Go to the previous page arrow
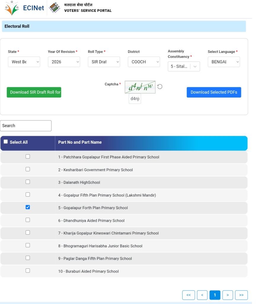The height and width of the screenshot is (304, 256). (x=202, y=295)
